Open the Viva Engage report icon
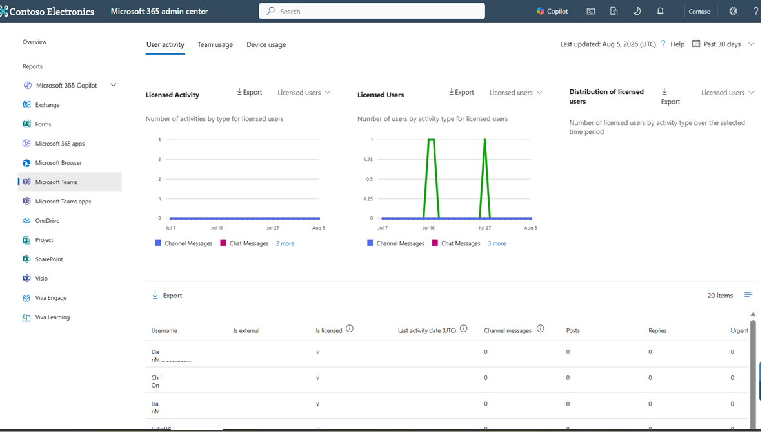769x432 pixels. pyautogui.click(x=26, y=297)
